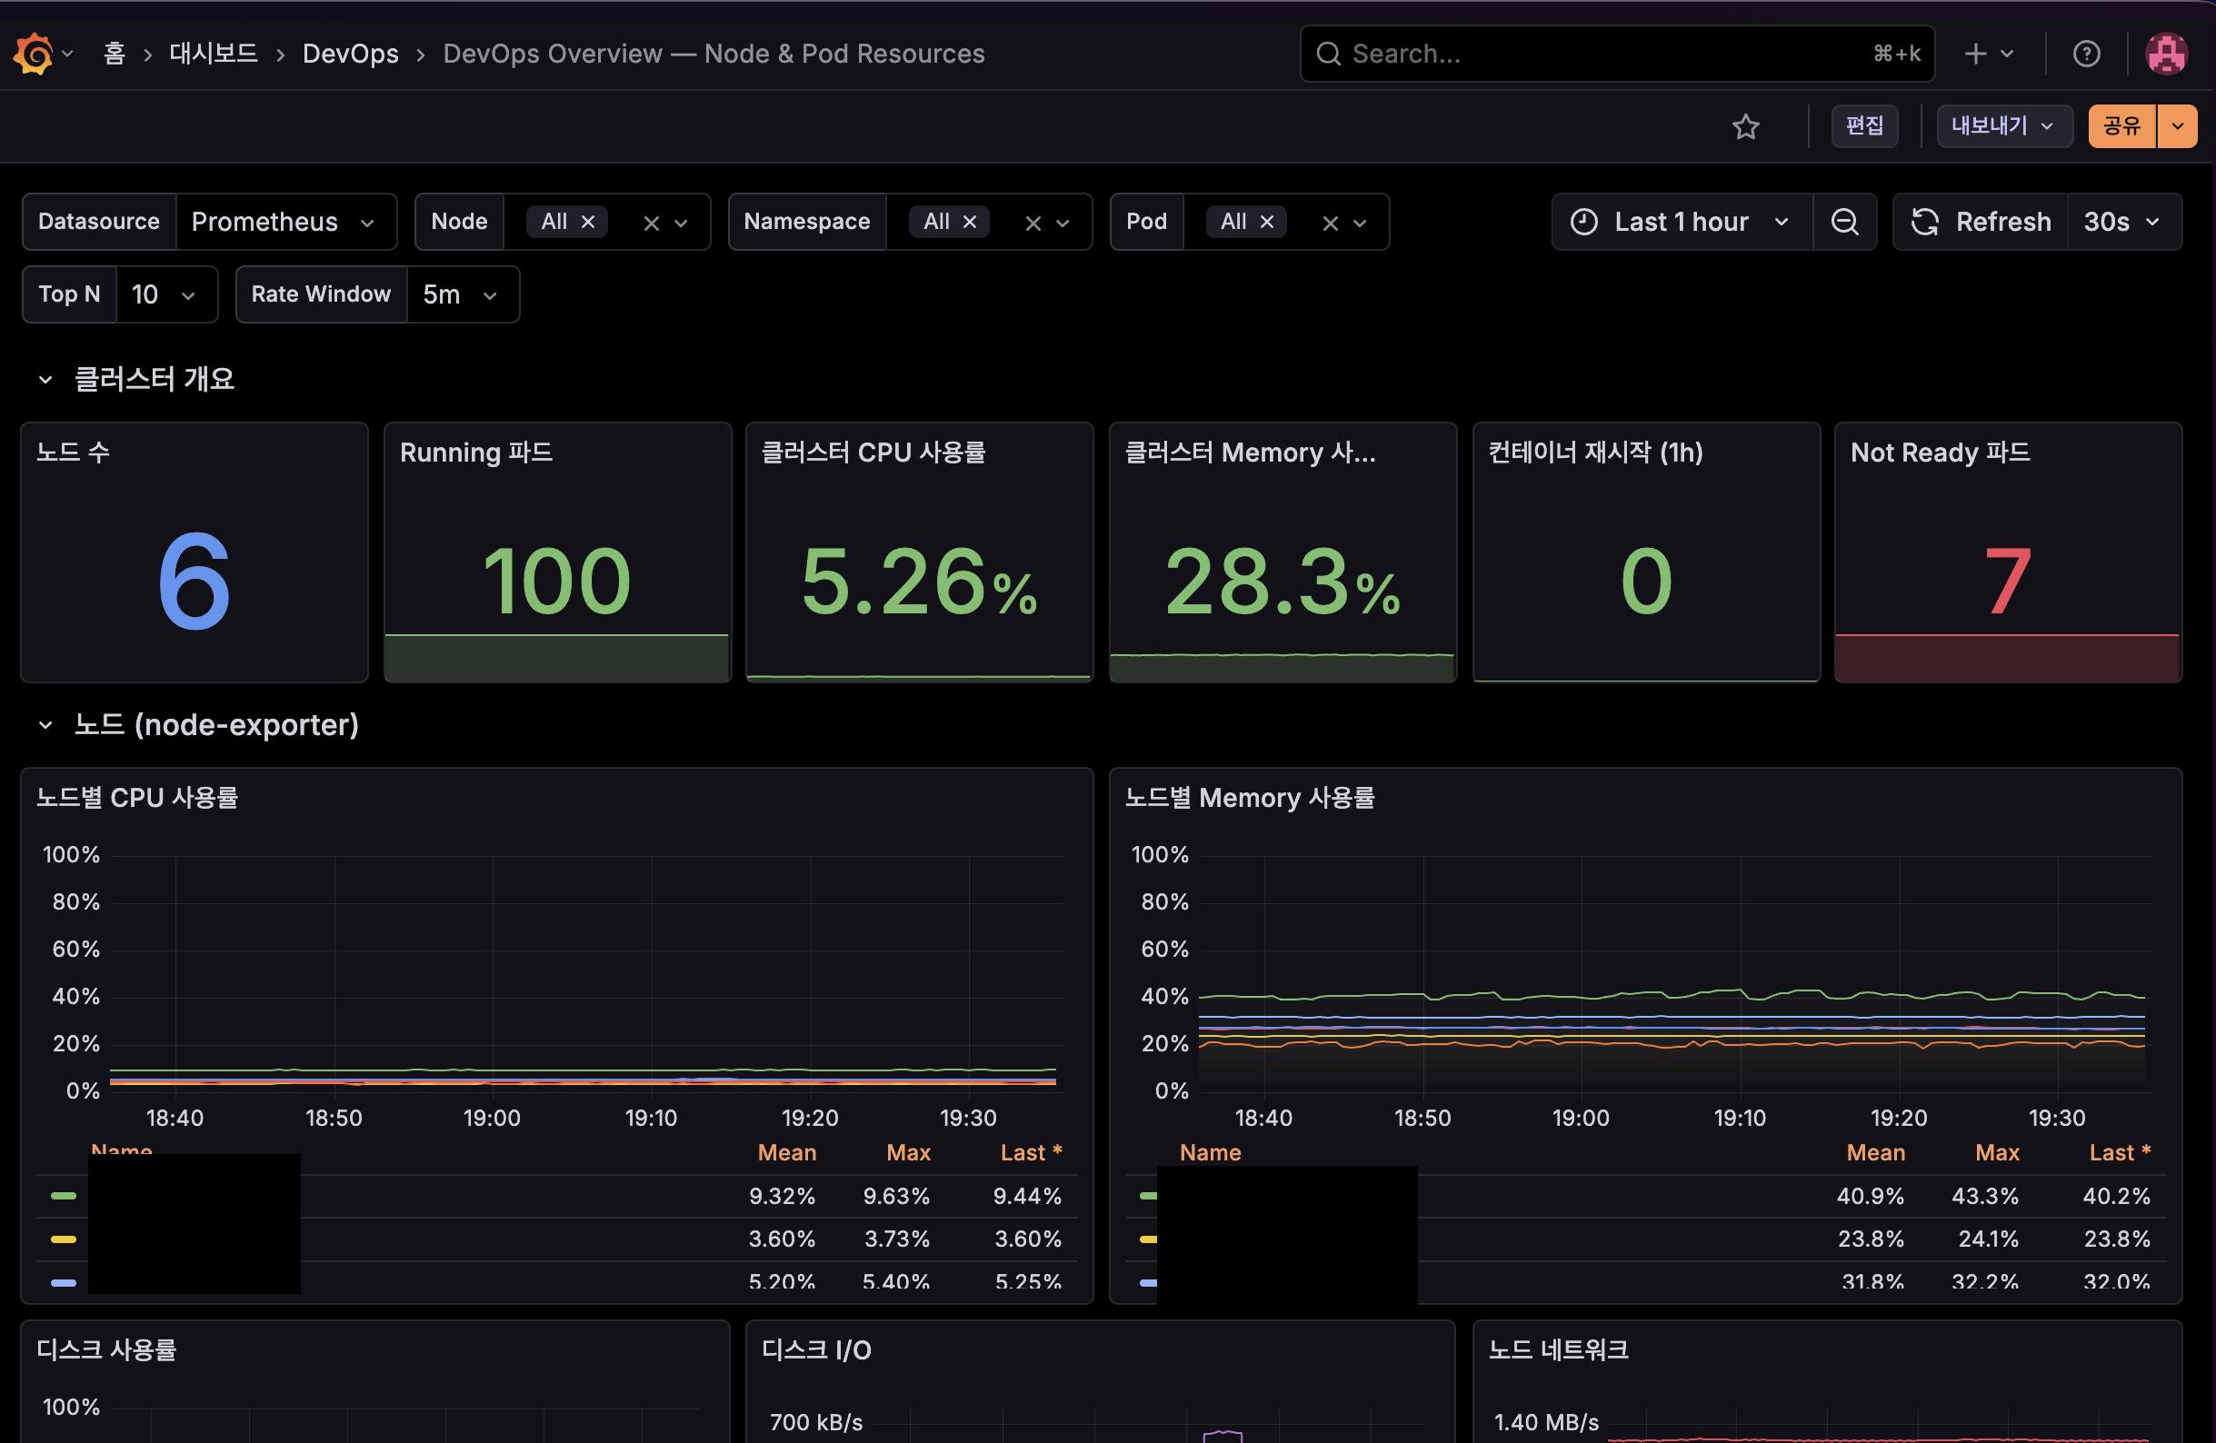Open the share options arrow next to 공유
This screenshot has width=2216, height=1443.
[2177, 125]
